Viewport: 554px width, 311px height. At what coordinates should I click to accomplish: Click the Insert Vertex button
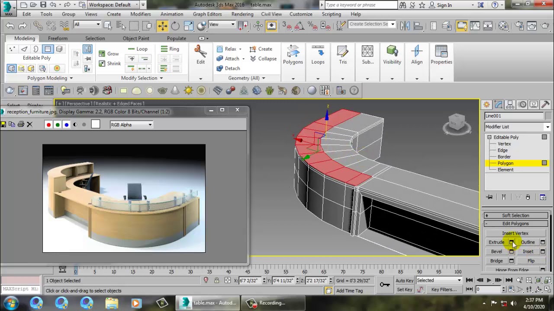pos(515,233)
